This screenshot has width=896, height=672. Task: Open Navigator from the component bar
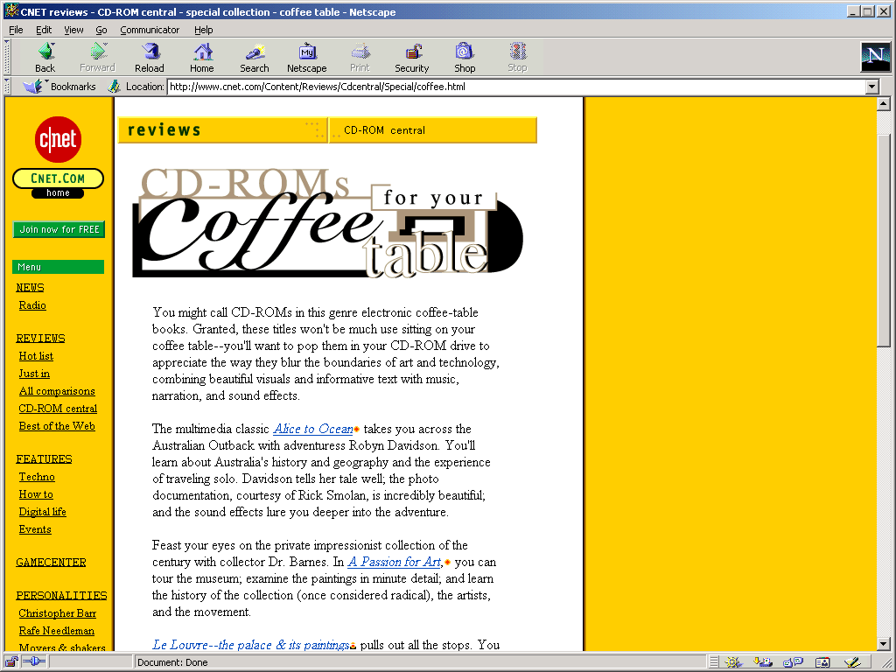tap(733, 662)
